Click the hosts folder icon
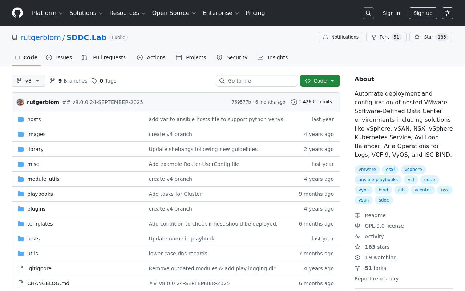Screen dimensions: 465x291 click(20, 119)
